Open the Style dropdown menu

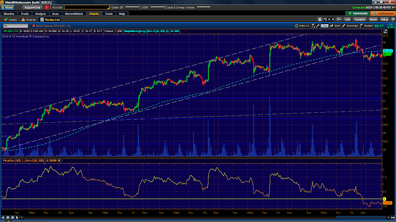335,26
